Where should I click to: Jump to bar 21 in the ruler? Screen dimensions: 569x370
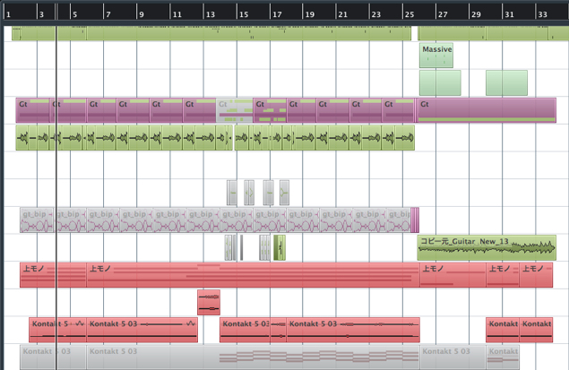342,14
